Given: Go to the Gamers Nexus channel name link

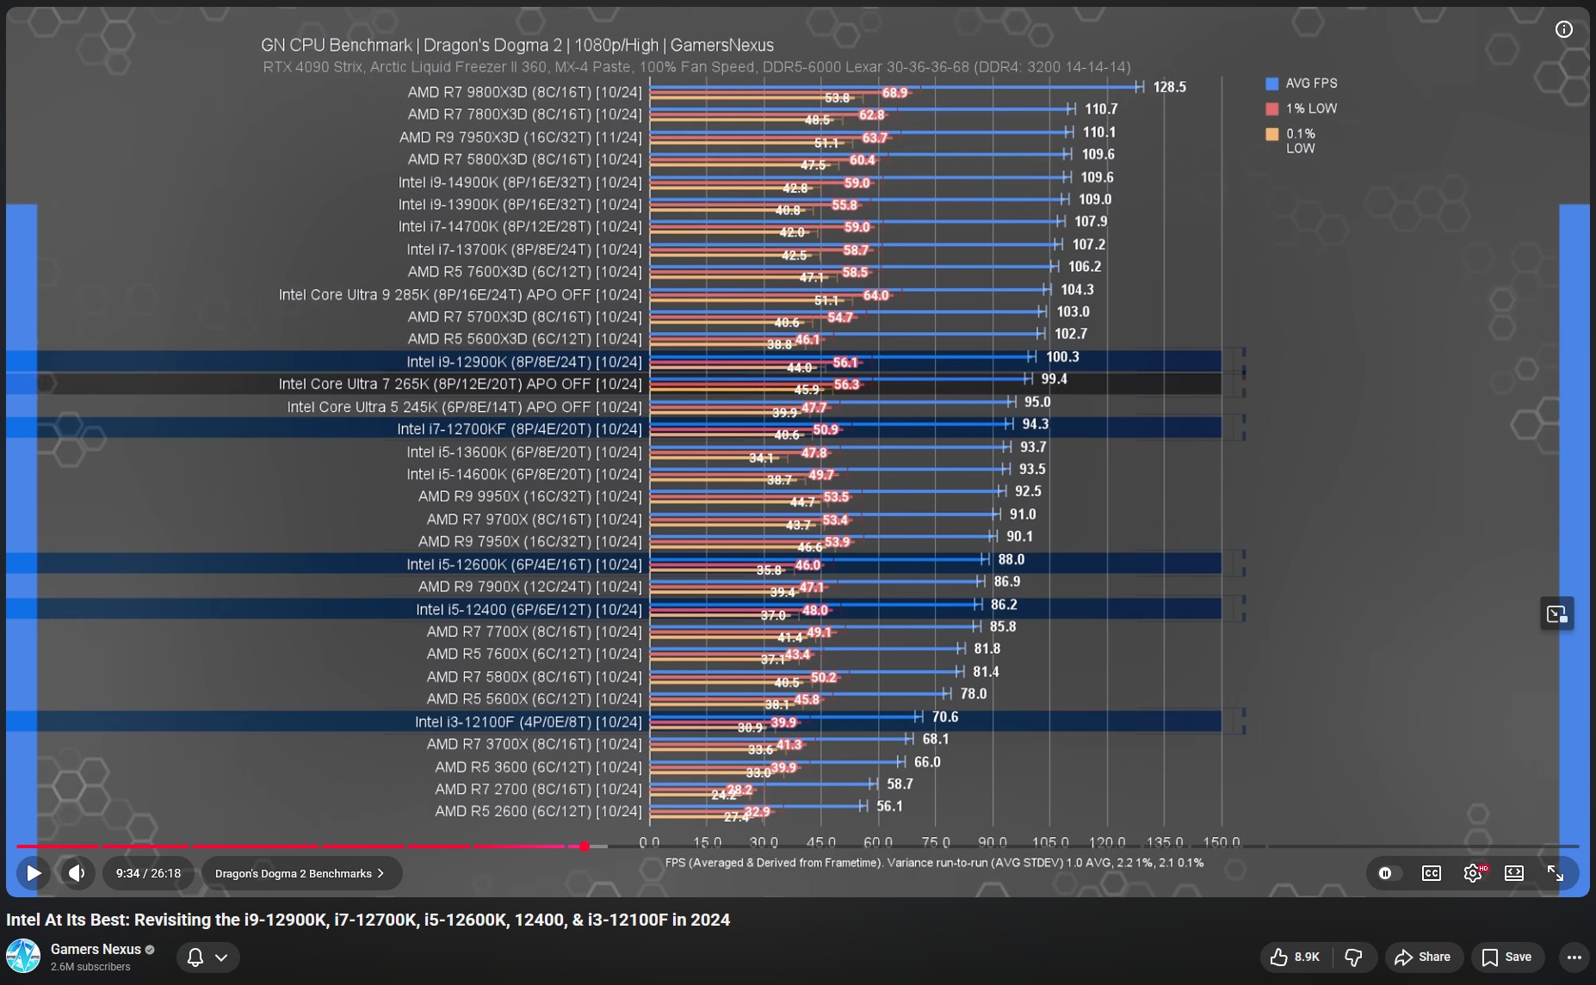Looking at the screenshot, I should coord(96,949).
